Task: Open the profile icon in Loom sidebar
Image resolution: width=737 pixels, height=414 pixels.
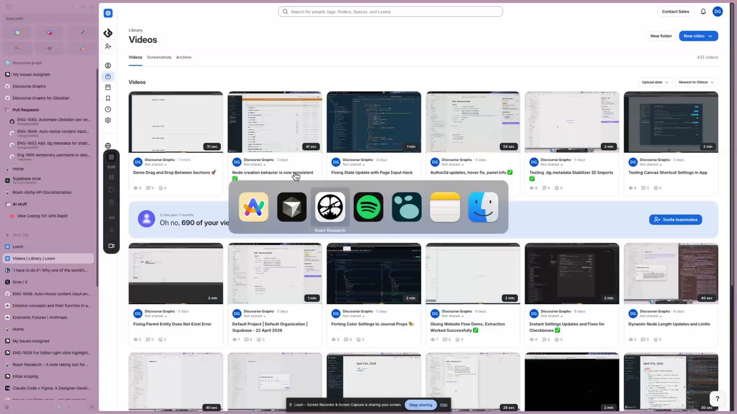Action: [108, 66]
